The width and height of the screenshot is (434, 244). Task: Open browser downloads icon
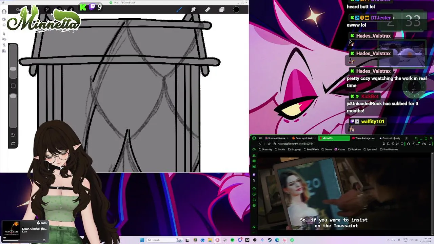(418, 144)
